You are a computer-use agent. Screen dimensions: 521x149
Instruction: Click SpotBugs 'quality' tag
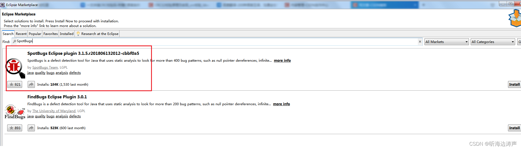click(x=40, y=73)
